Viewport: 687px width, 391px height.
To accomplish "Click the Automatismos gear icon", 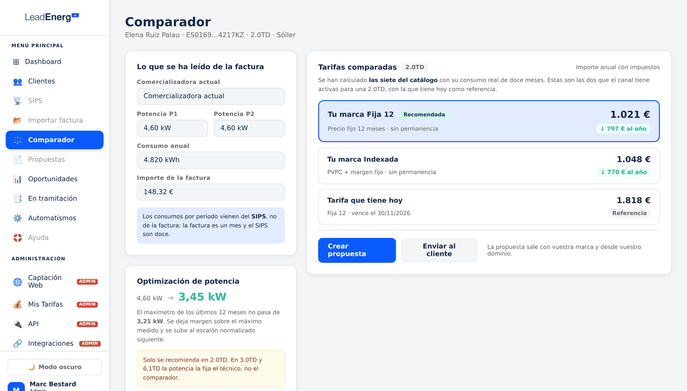I will [x=18, y=218].
